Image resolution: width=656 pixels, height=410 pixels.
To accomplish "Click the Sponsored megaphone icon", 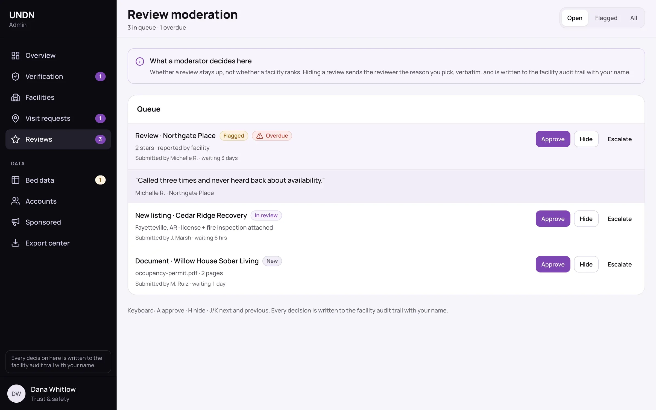I will click(x=15, y=222).
